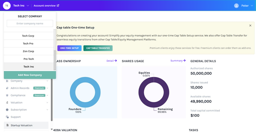
Task: Expand the Valuation chevron
Action: point(47,103)
